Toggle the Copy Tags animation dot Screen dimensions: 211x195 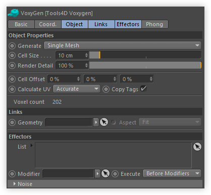[106, 89]
